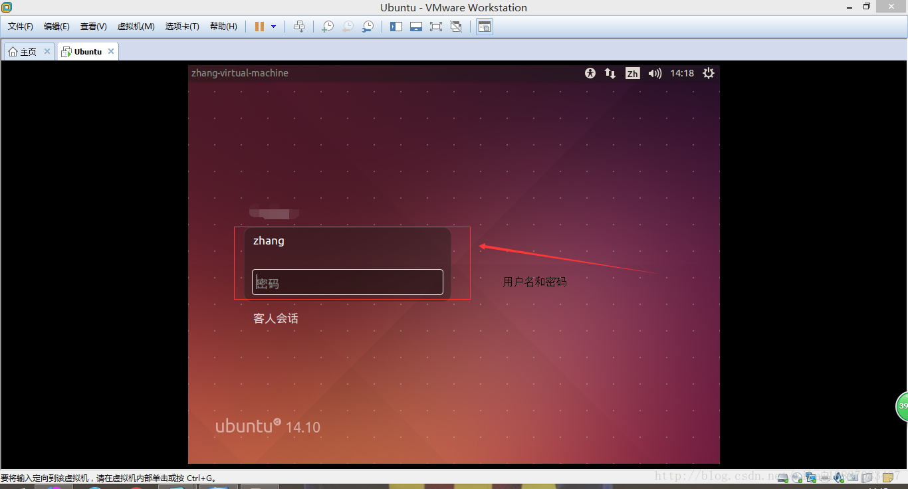The image size is (908, 489).
Task: Click the 14:18 clock in Ubuntu panel
Action: pyautogui.click(x=682, y=73)
